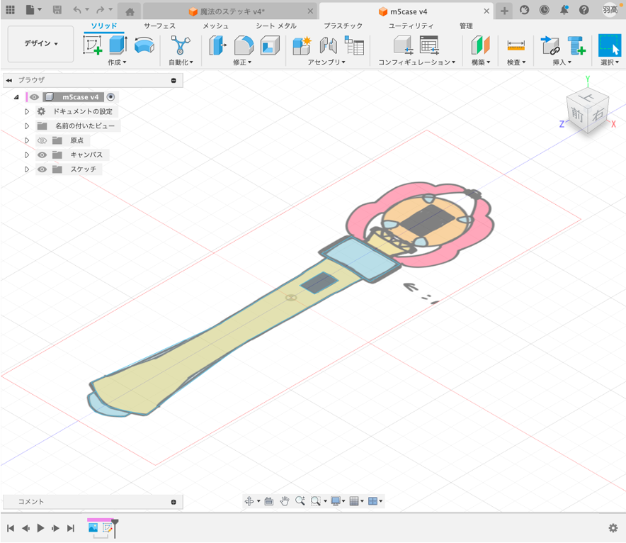Show the hidden 原点 folder
626x543 pixels.
point(42,141)
